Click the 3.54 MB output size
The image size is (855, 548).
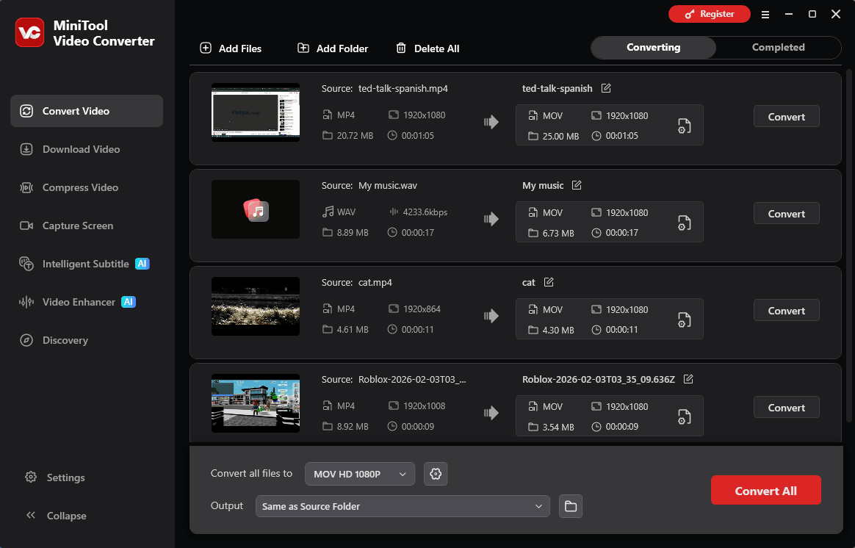click(x=558, y=428)
